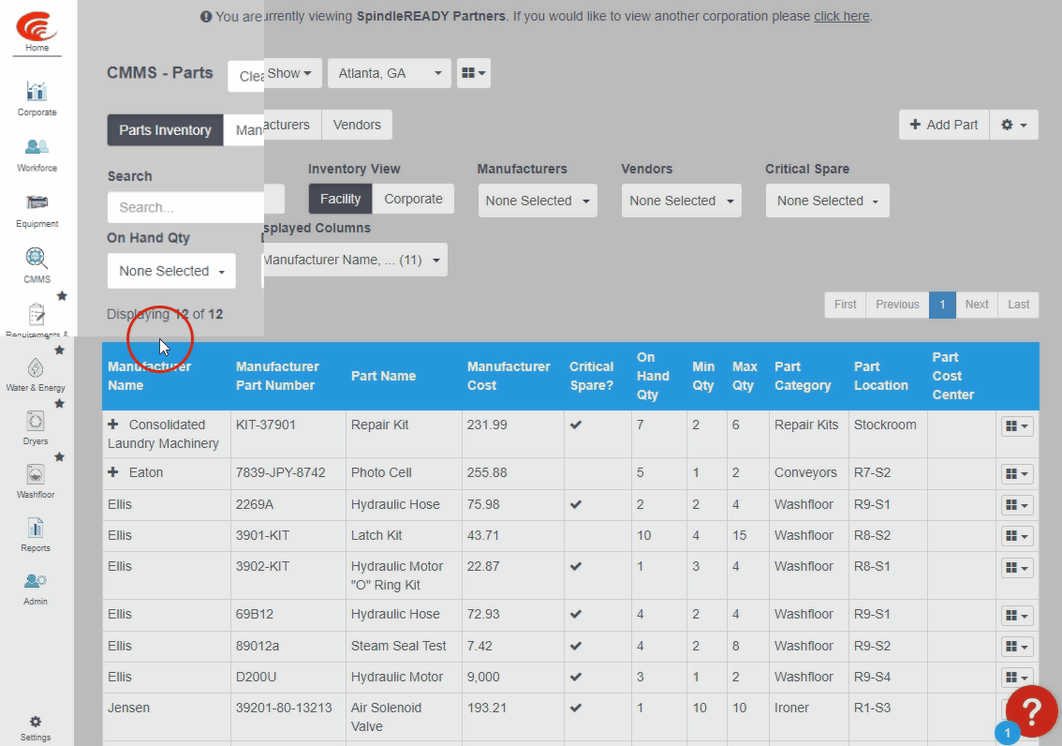Open the Reports sidebar section
Image resolution: width=1062 pixels, height=746 pixels.
(x=36, y=535)
